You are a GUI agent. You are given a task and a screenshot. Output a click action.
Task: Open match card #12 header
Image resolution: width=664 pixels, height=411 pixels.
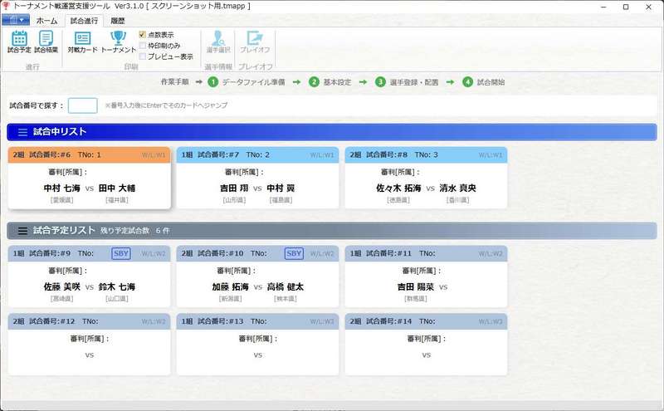pos(89,321)
